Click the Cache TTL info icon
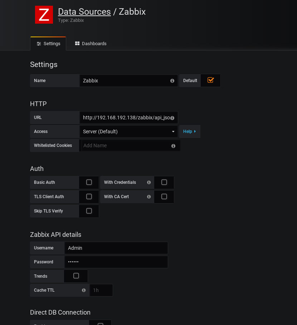Screen dimensions: 297x325 click(84, 290)
